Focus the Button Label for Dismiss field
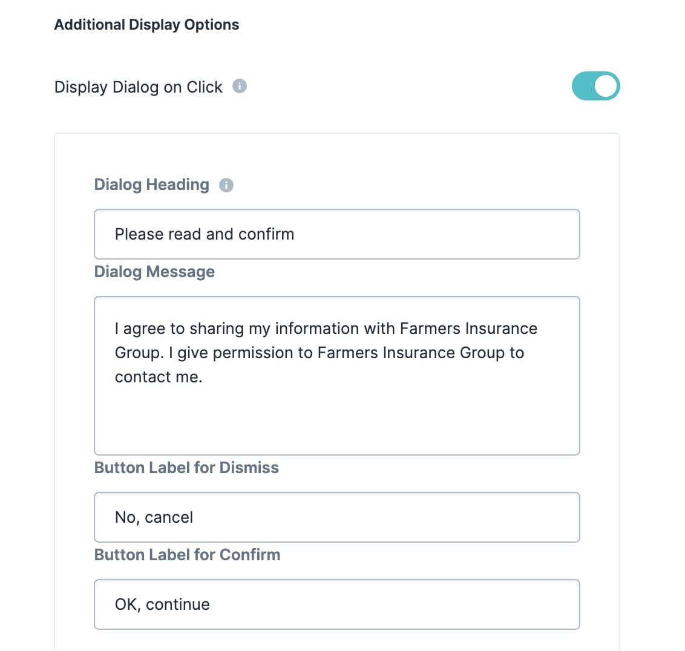Viewport: 685px width, 651px height. pyautogui.click(x=337, y=517)
